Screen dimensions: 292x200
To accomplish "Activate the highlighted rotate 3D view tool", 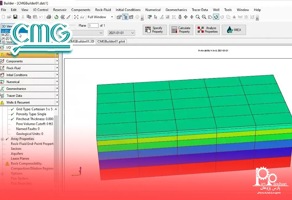I will coord(216,17).
